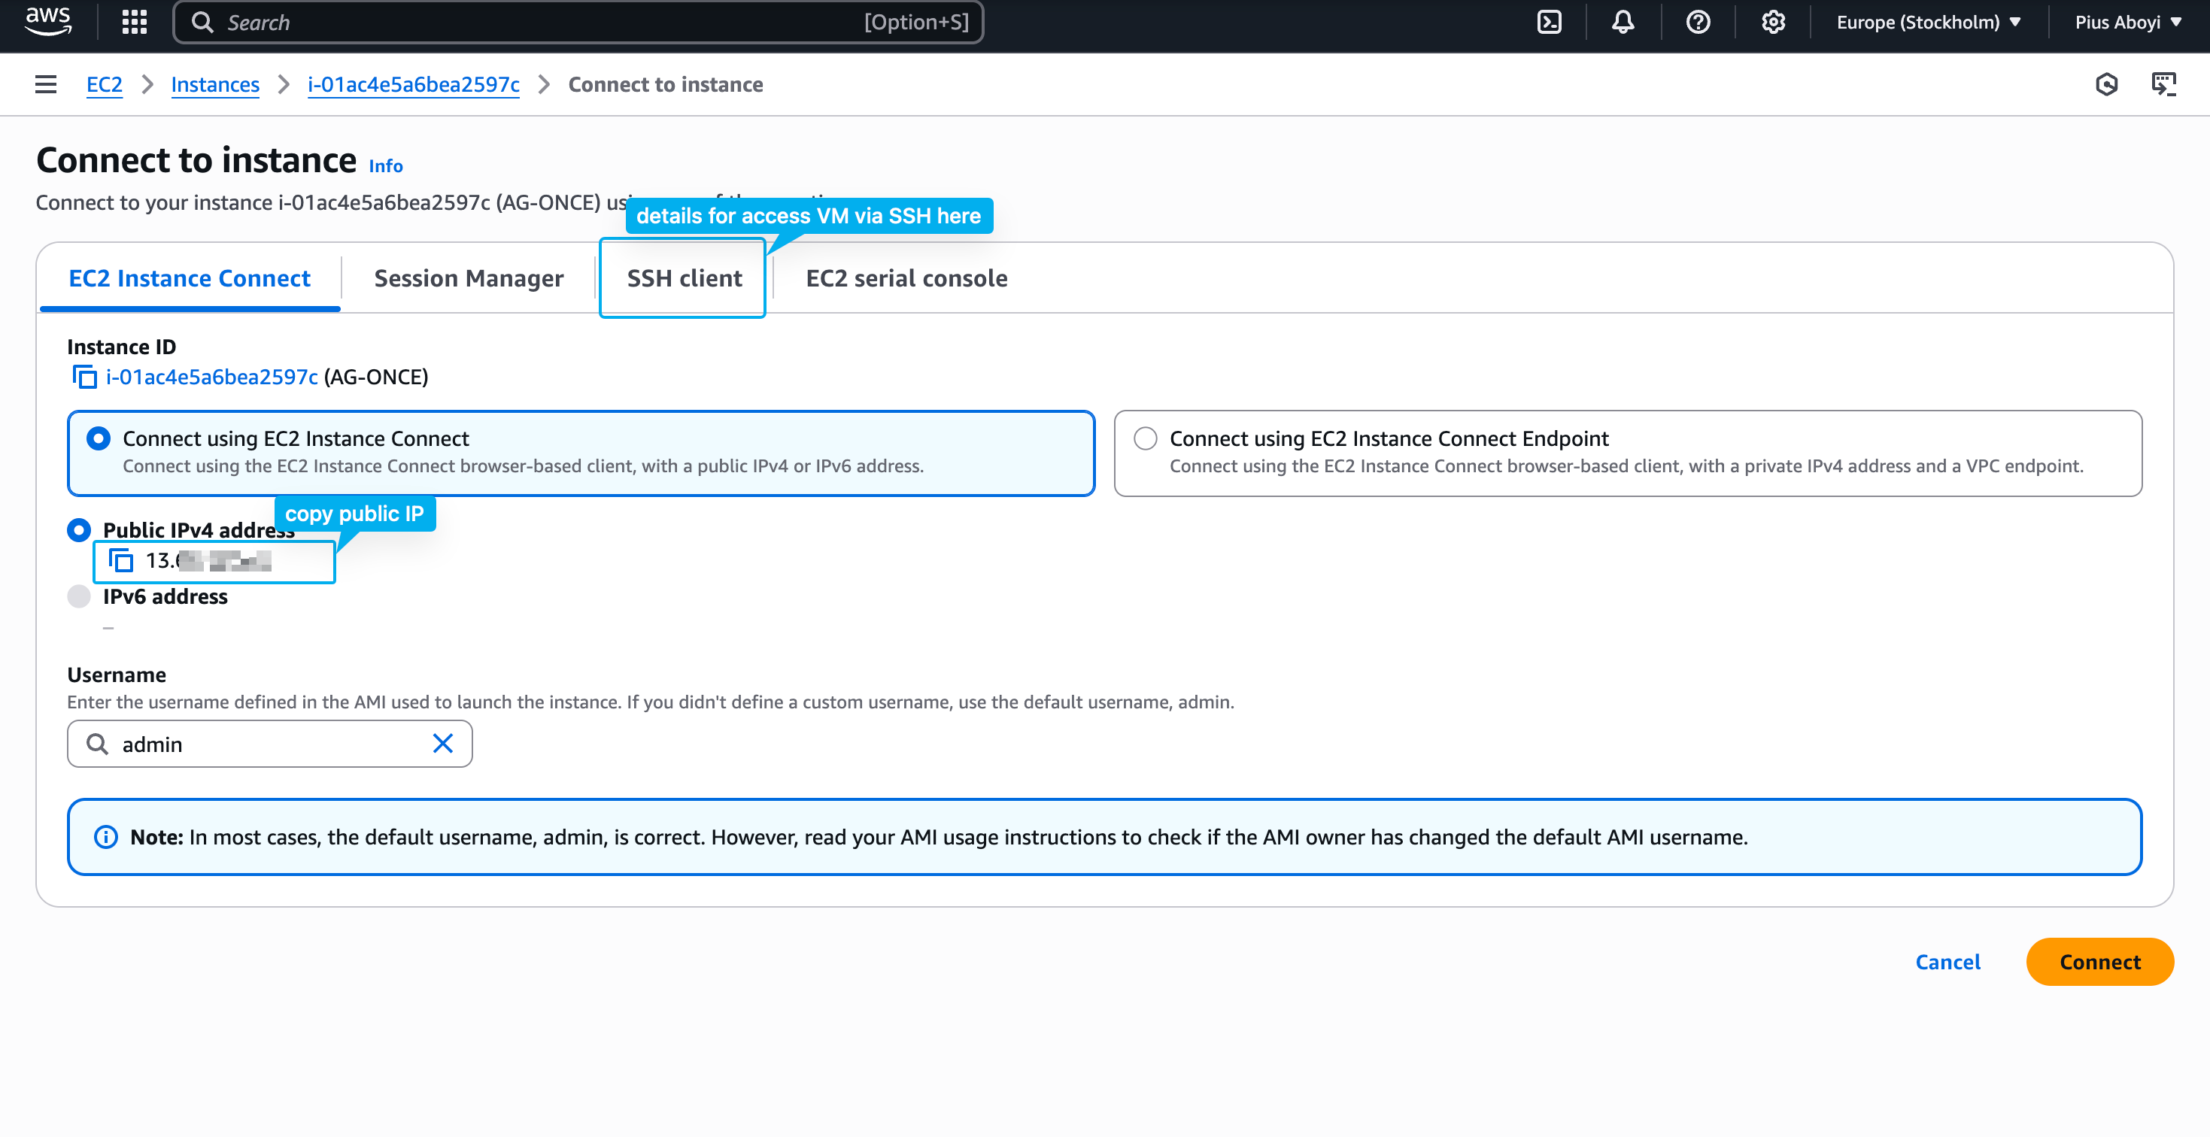Select the Public IPv4 address radio
Viewport: 2210px width, 1137px height.
coord(79,530)
